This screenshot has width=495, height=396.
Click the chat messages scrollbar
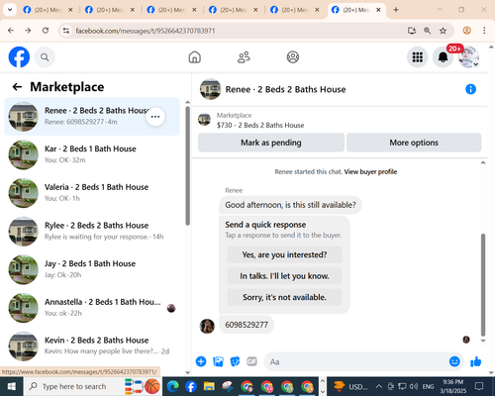(x=483, y=284)
